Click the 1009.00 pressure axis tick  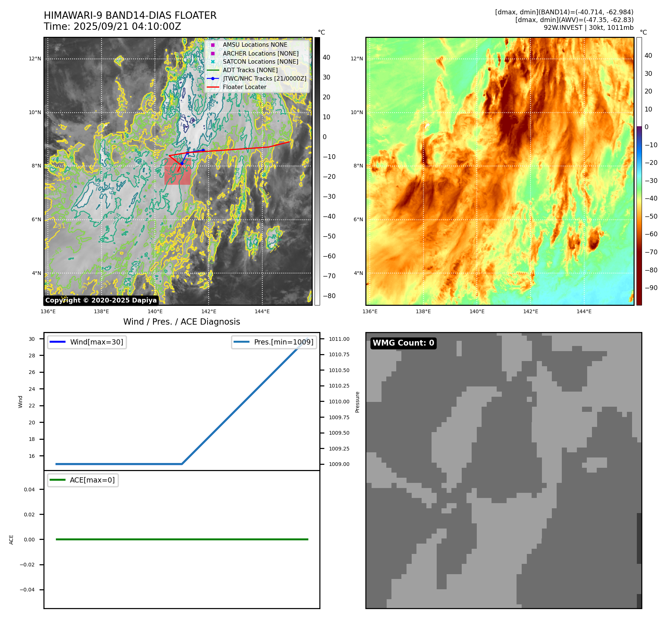pos(339,464)
